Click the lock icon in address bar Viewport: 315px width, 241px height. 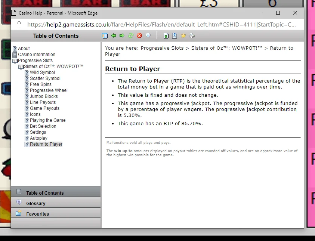tap(19, 25)
